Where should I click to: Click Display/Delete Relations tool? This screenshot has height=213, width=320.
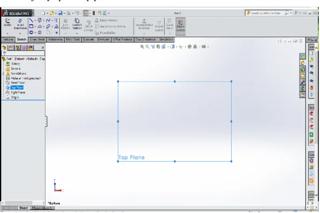pos(144,24)
